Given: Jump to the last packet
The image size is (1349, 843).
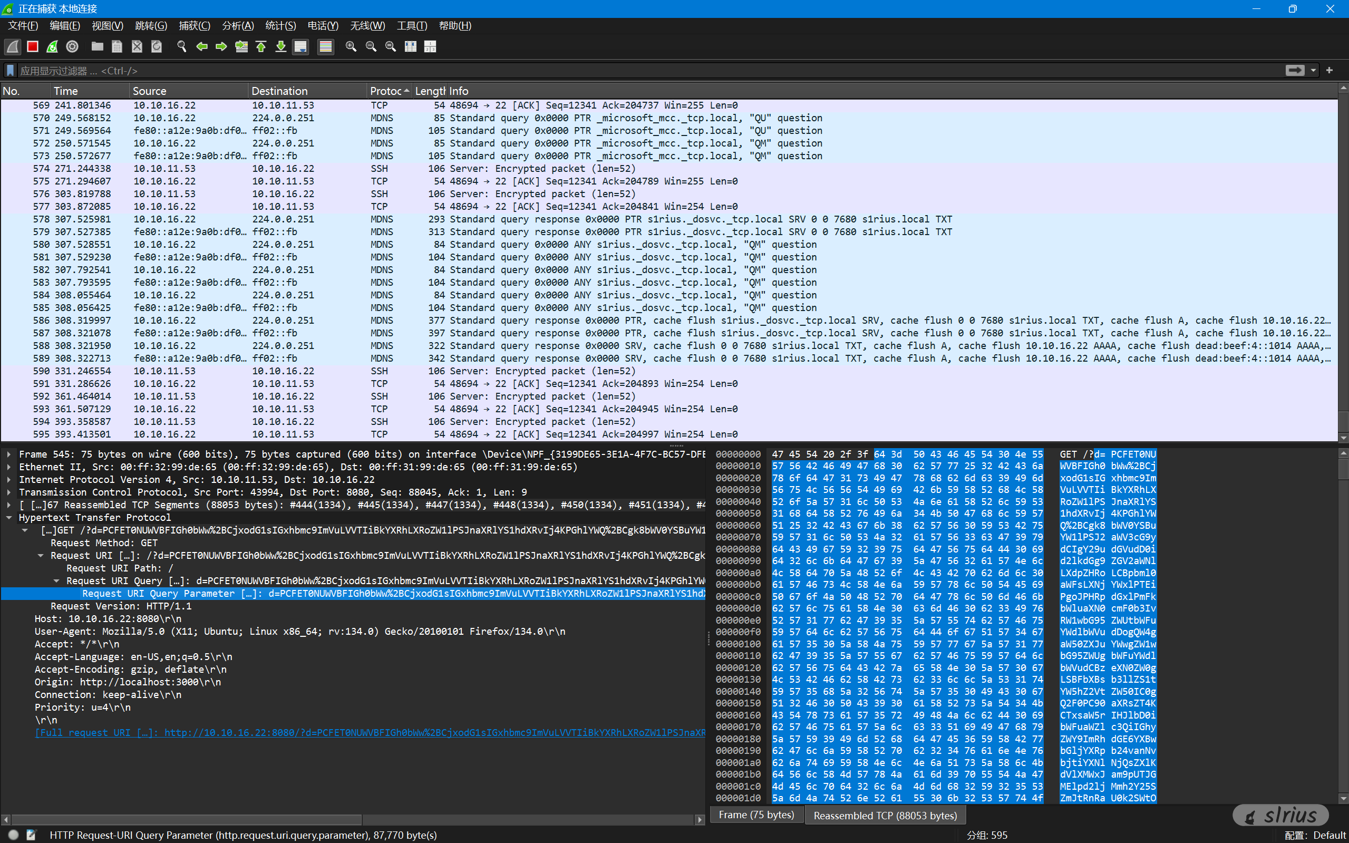Looking at the screenshot, I should 281,47.
